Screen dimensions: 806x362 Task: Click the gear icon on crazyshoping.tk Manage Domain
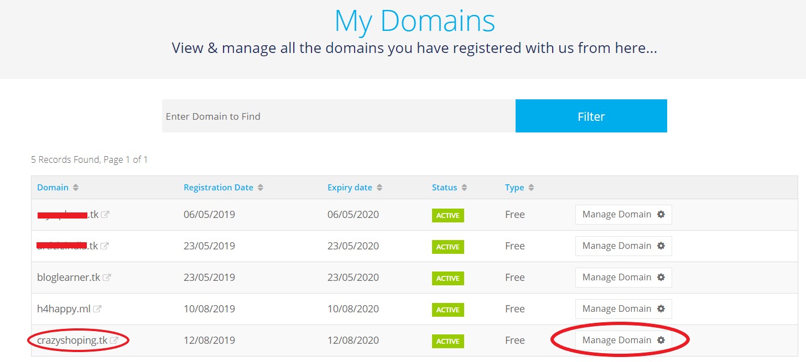click(x=661, y=340)
